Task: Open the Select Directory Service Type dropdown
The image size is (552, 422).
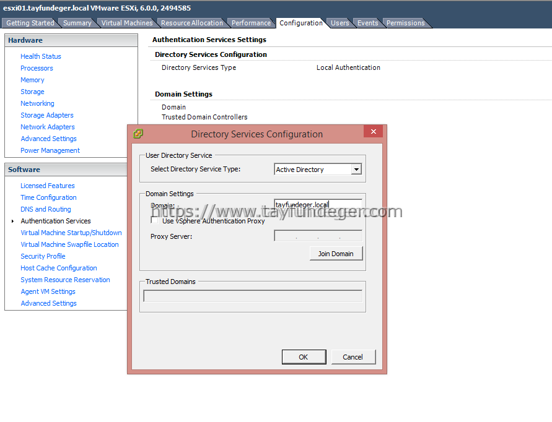Action: [356, 170]
